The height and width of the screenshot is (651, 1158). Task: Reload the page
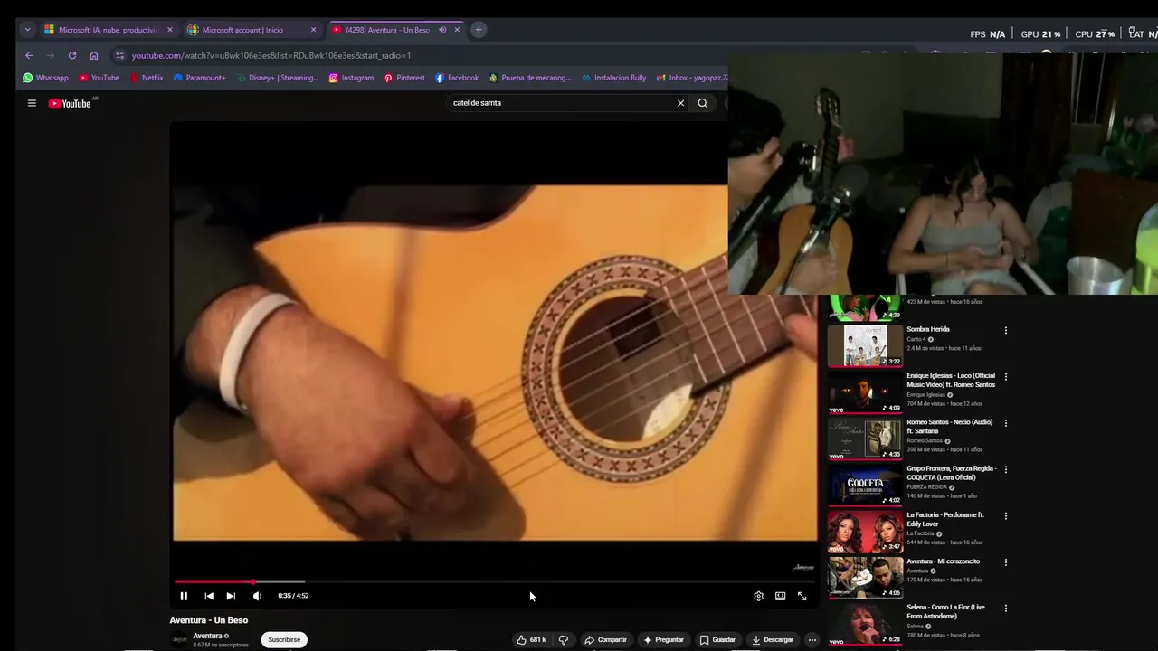(72, 55)
